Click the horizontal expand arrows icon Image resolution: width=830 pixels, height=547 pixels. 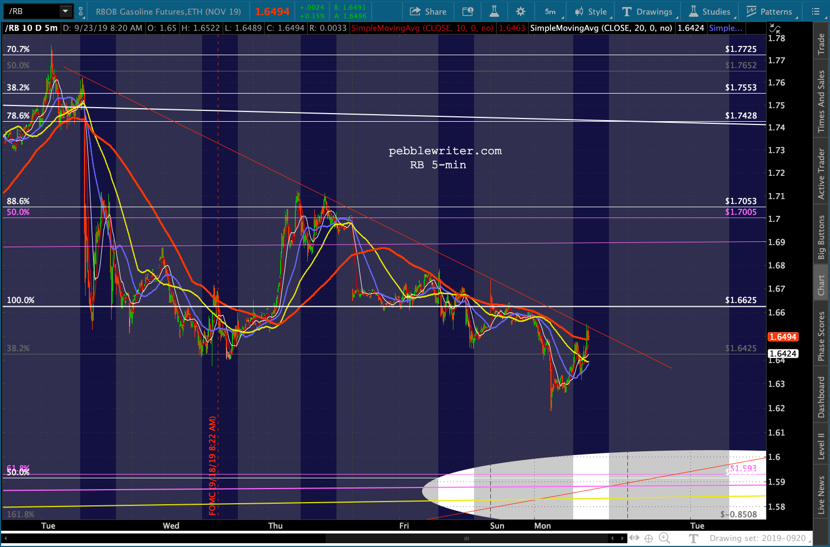point(634,538)
